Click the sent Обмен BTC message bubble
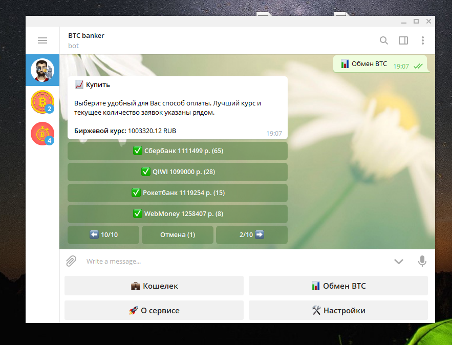 click(380, 64)
